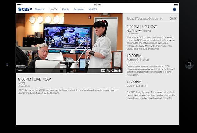The image size is (197, 133).
Task: Tap the CBS watermark logo in player
Action: pyautogui.click(x=116, y=71)
